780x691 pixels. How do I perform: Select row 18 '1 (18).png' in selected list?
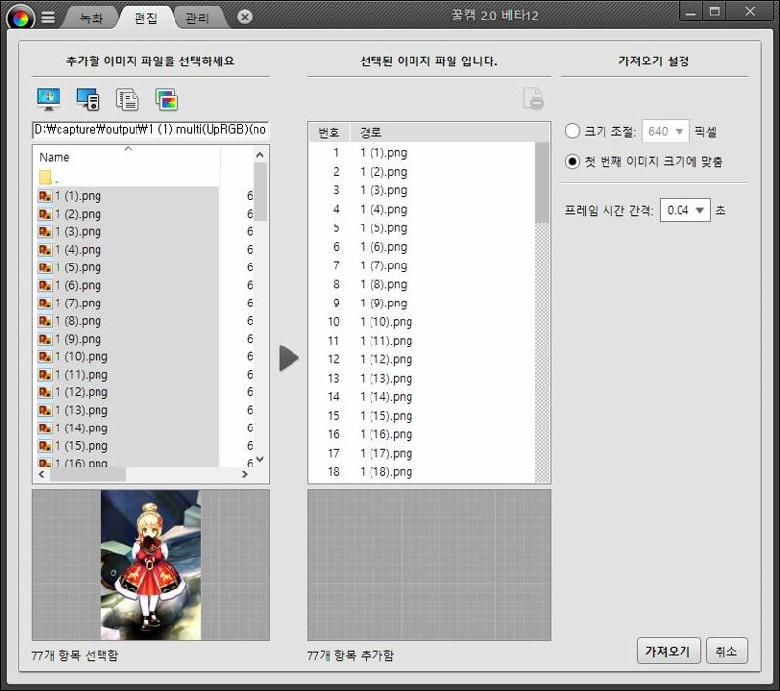422,472
